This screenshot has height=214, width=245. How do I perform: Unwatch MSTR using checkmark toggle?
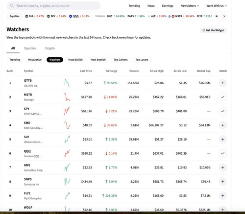(x=222, y=97)
